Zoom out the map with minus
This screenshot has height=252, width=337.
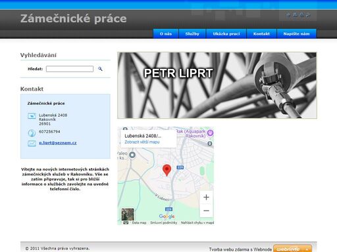206,211
